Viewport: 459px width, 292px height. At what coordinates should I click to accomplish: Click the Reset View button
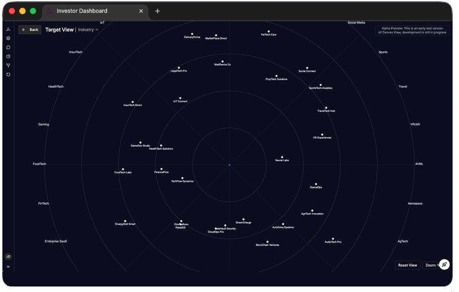(408, 265)
